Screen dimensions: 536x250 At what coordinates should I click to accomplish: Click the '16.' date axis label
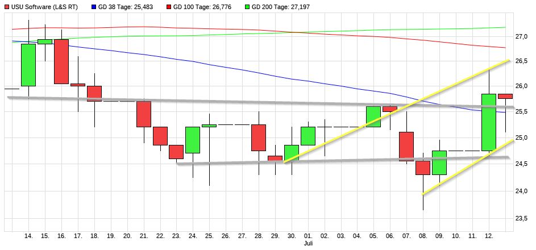(61, 236)
